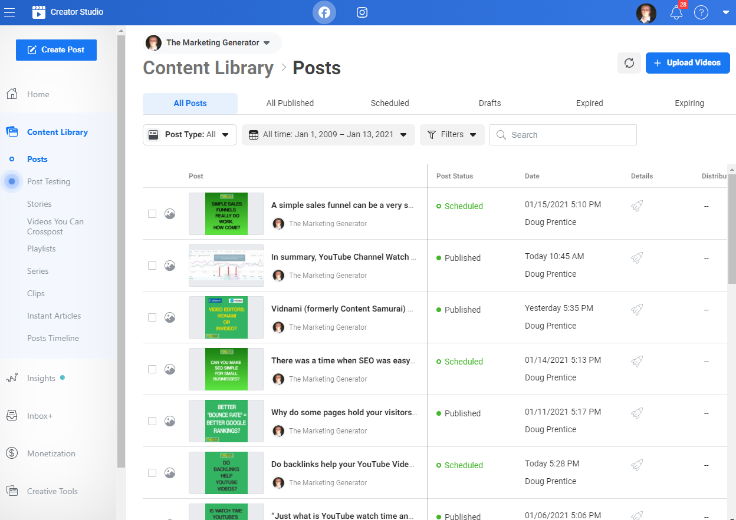Click the boost rocket for 'There was a time' post
Screen dimensions: 736x520
(637, 361)
